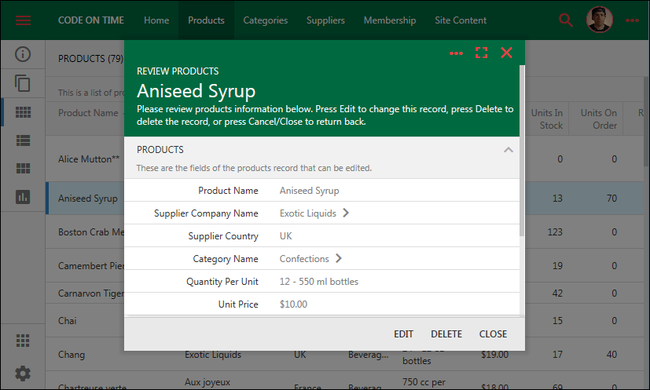The image size is (650, 390).
Task: Open the Membership menu item
Action: pos(390,20)
